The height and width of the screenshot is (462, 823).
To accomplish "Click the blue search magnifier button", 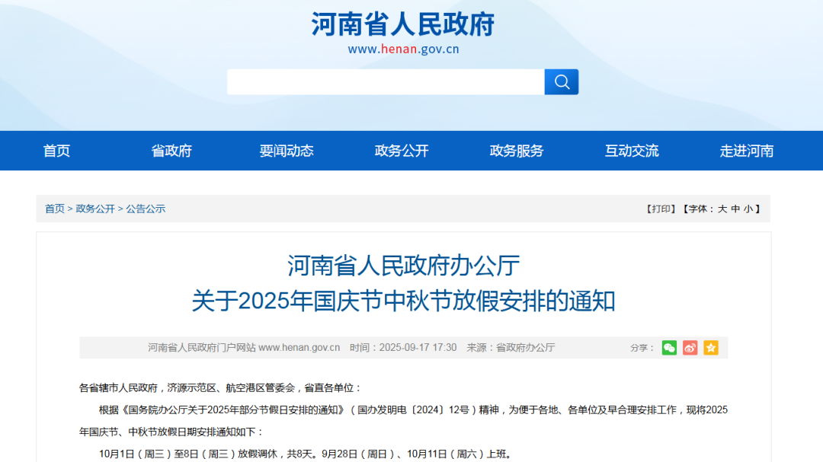I will click(x=561, y=81).
